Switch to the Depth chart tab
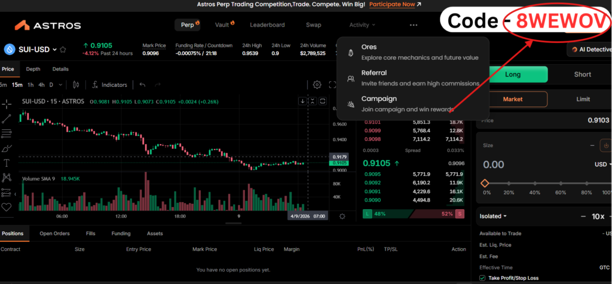The width and height of the screenshot is (612, 284). click(x=33, y=69)
